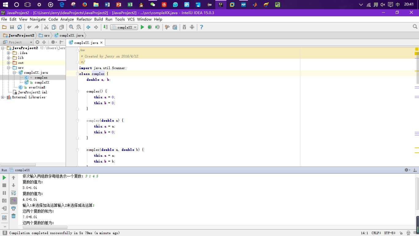Image resolution: width=419 pixels, height=236 pixels.
Task: Move up the stack trace arrow
Action: click(x=13, y=178)
